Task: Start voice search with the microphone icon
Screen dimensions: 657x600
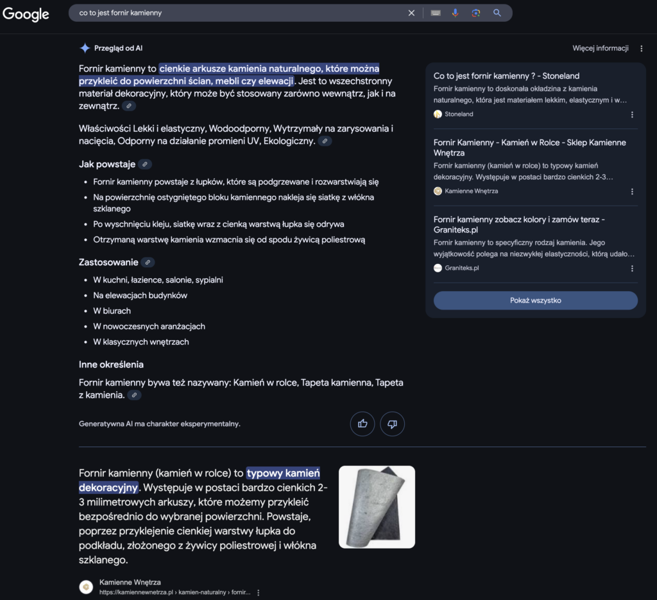Action: point(456,12)
